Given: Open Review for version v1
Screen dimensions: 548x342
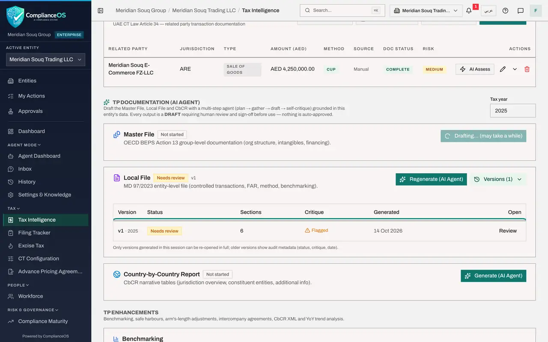Looking at the screenshot, I should click(508, 231).
